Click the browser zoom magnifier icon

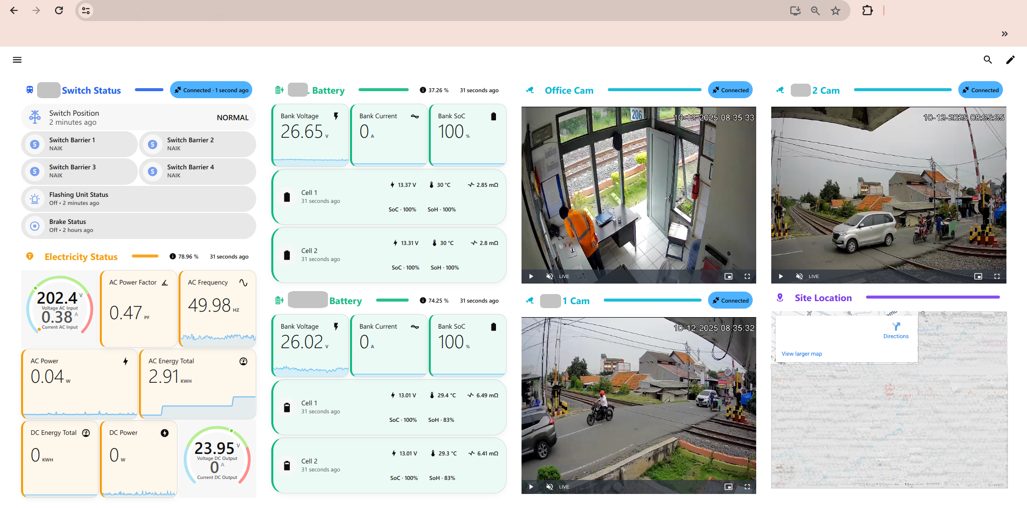point(815,11)
